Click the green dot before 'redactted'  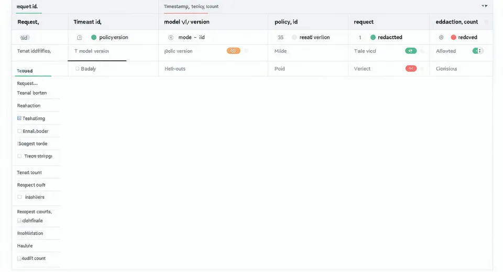point(373,37)
